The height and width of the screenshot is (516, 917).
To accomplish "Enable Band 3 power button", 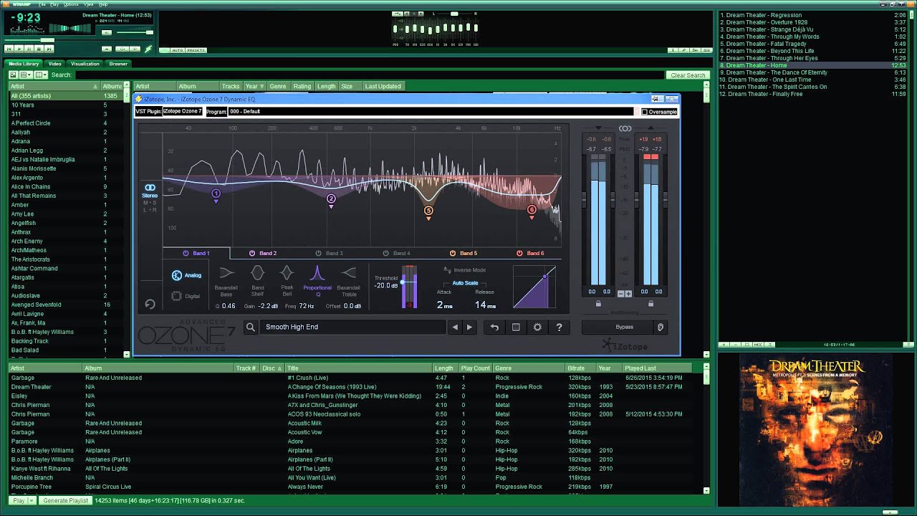I will tap(319, 253).
